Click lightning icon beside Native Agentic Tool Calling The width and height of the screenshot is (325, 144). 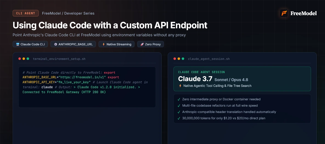180,86
